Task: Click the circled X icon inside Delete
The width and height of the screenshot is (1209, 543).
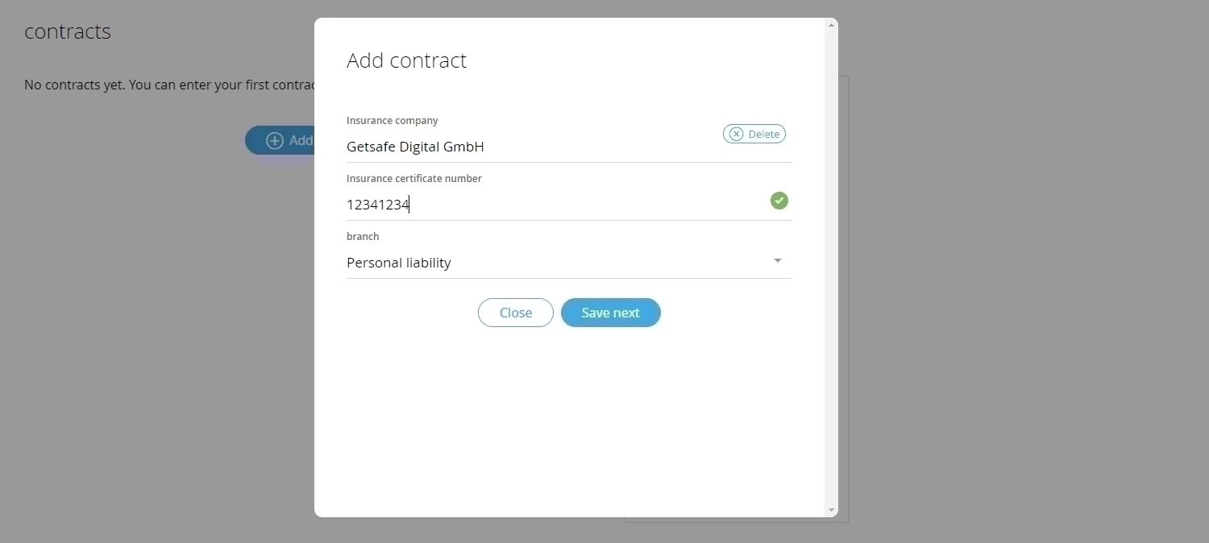Action: coord(736,135)
